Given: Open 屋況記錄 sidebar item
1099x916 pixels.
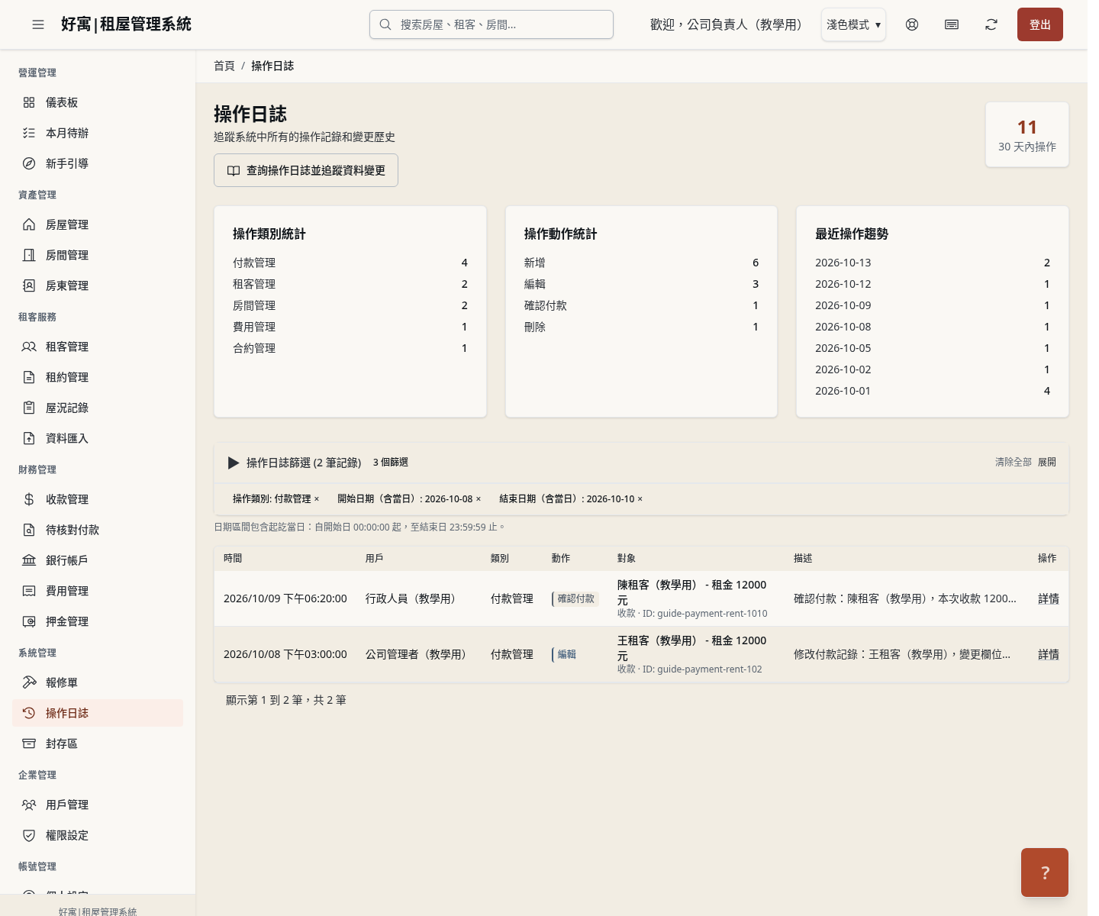Looking at the screenshot, I should point(98,408).
